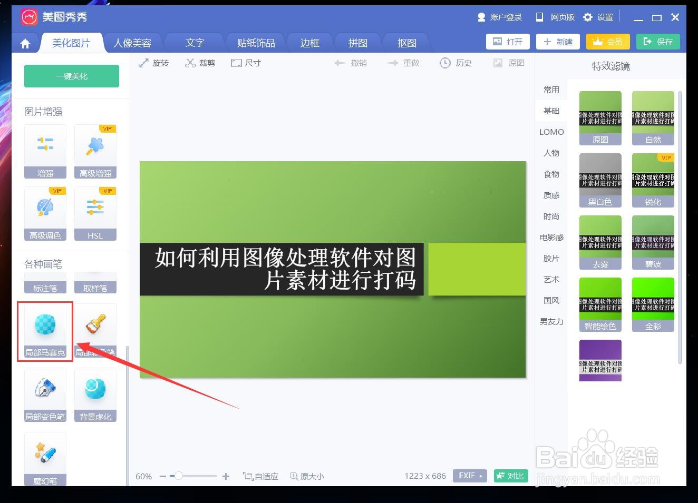Screen dimensions: 698x503
Task: Select the 胶片 filter category
Action: click(x=551, y=259)
